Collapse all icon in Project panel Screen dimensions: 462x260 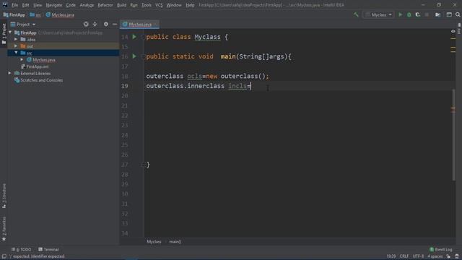[95, 24]
